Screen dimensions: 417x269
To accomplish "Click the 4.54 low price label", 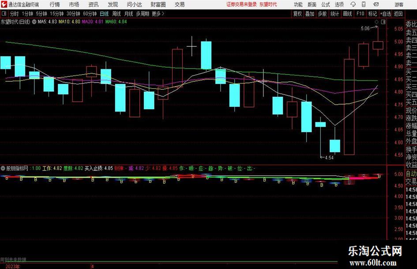I will [x=329, y=158].
